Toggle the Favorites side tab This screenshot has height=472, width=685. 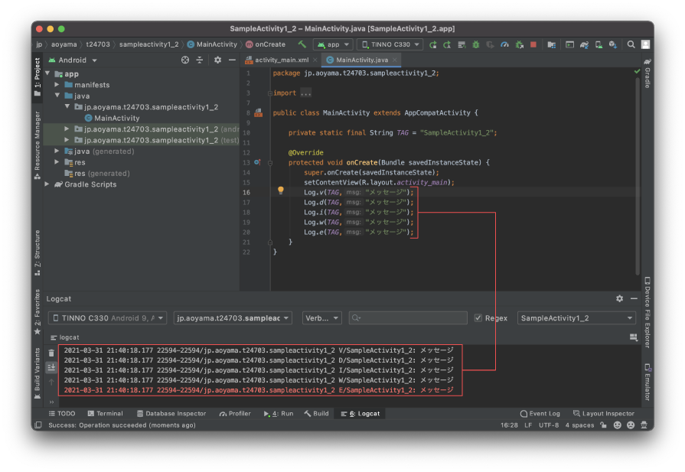pos(38,312)
